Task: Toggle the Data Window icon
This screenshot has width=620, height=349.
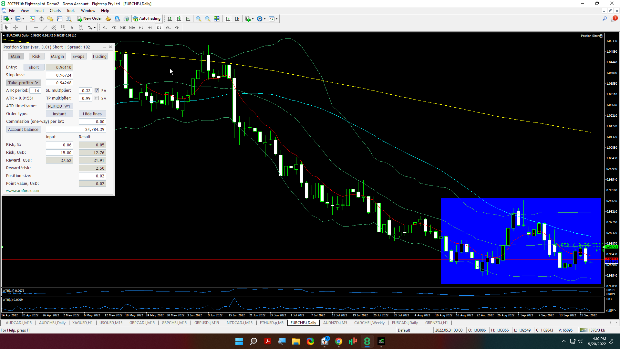Action: [x=41, y=19]
